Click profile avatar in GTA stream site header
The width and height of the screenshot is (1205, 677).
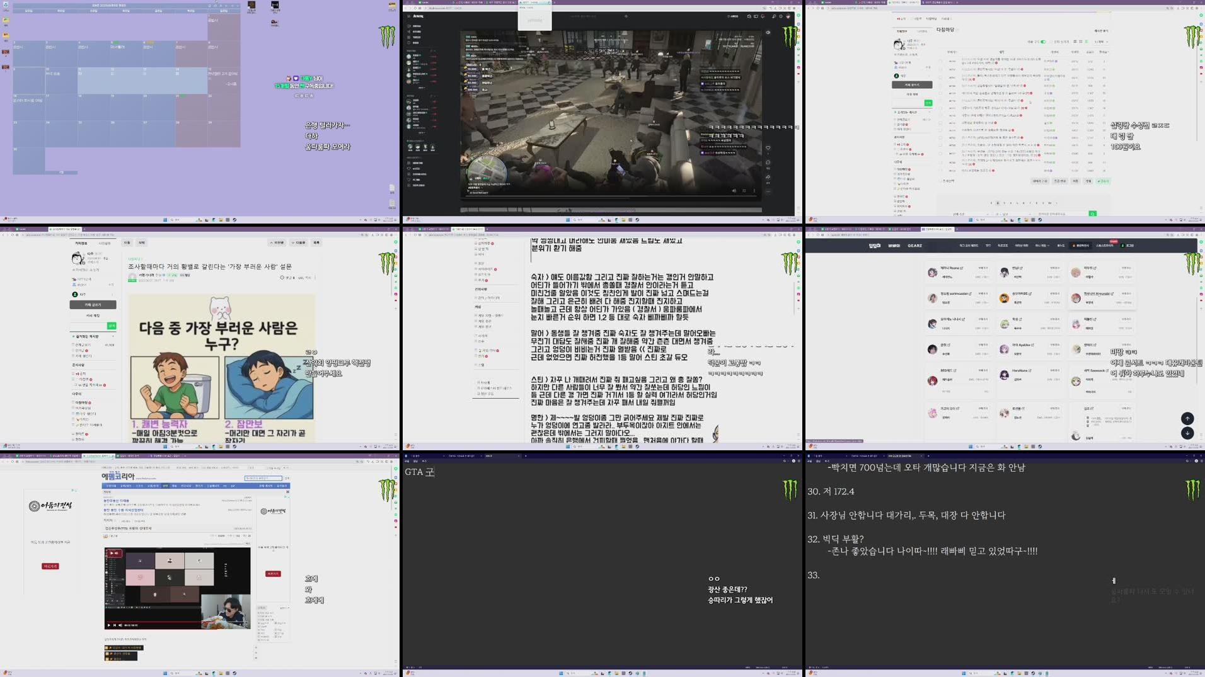pyautogui.click(x=788, y=16)
